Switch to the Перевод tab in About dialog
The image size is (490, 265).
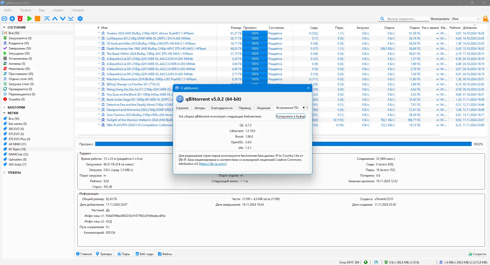[x=245, y=108]
